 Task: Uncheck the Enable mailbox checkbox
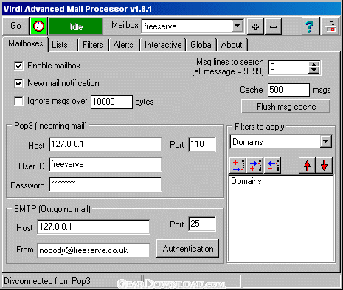(18, 66)
